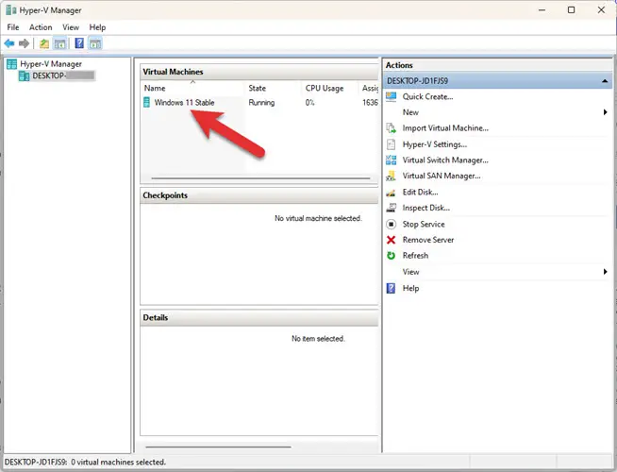Select the Windows 11 Stable virtual machine
617x472 pixels.
pos(184,102)
